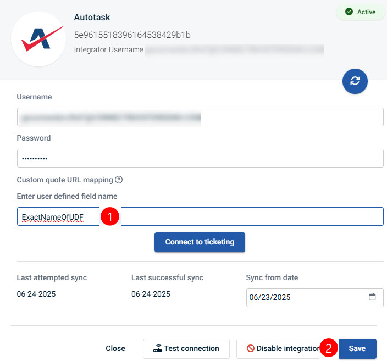Click the Sync from date label
Viewport: 387px width, 362px height.
point(272,277)
